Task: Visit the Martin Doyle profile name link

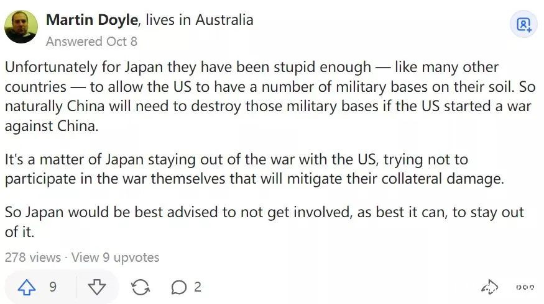Action: click(91, 20)
